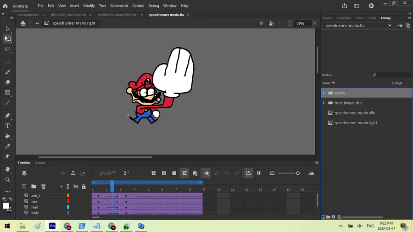The image size is (413, 232).
Task: Click the New Layer icon
Action: click(24, 186)
